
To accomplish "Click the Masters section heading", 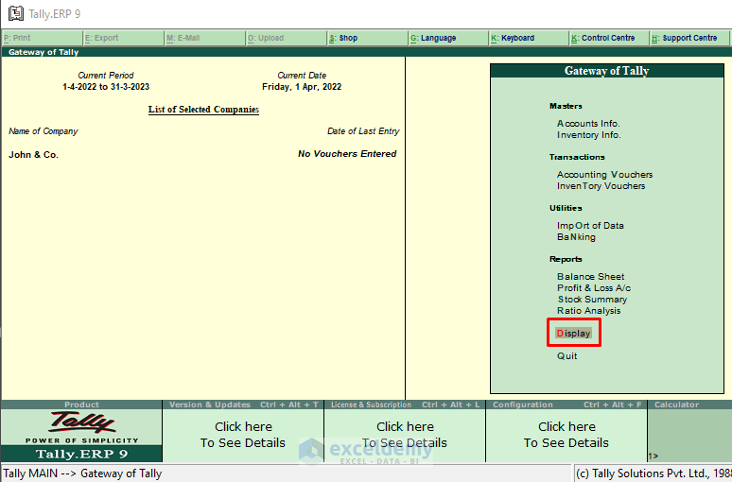I will pyautogui.click(x=566, y=107).
